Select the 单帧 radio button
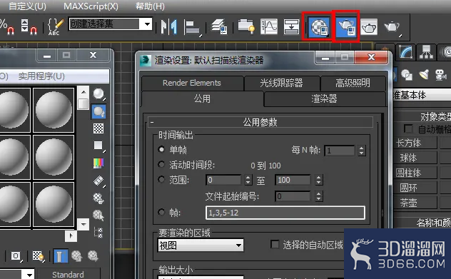This screenshot has width=451, height=279. [161, 149]
